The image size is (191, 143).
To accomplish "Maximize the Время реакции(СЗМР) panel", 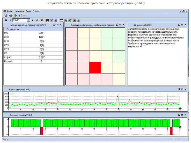I will coord(182,89).
